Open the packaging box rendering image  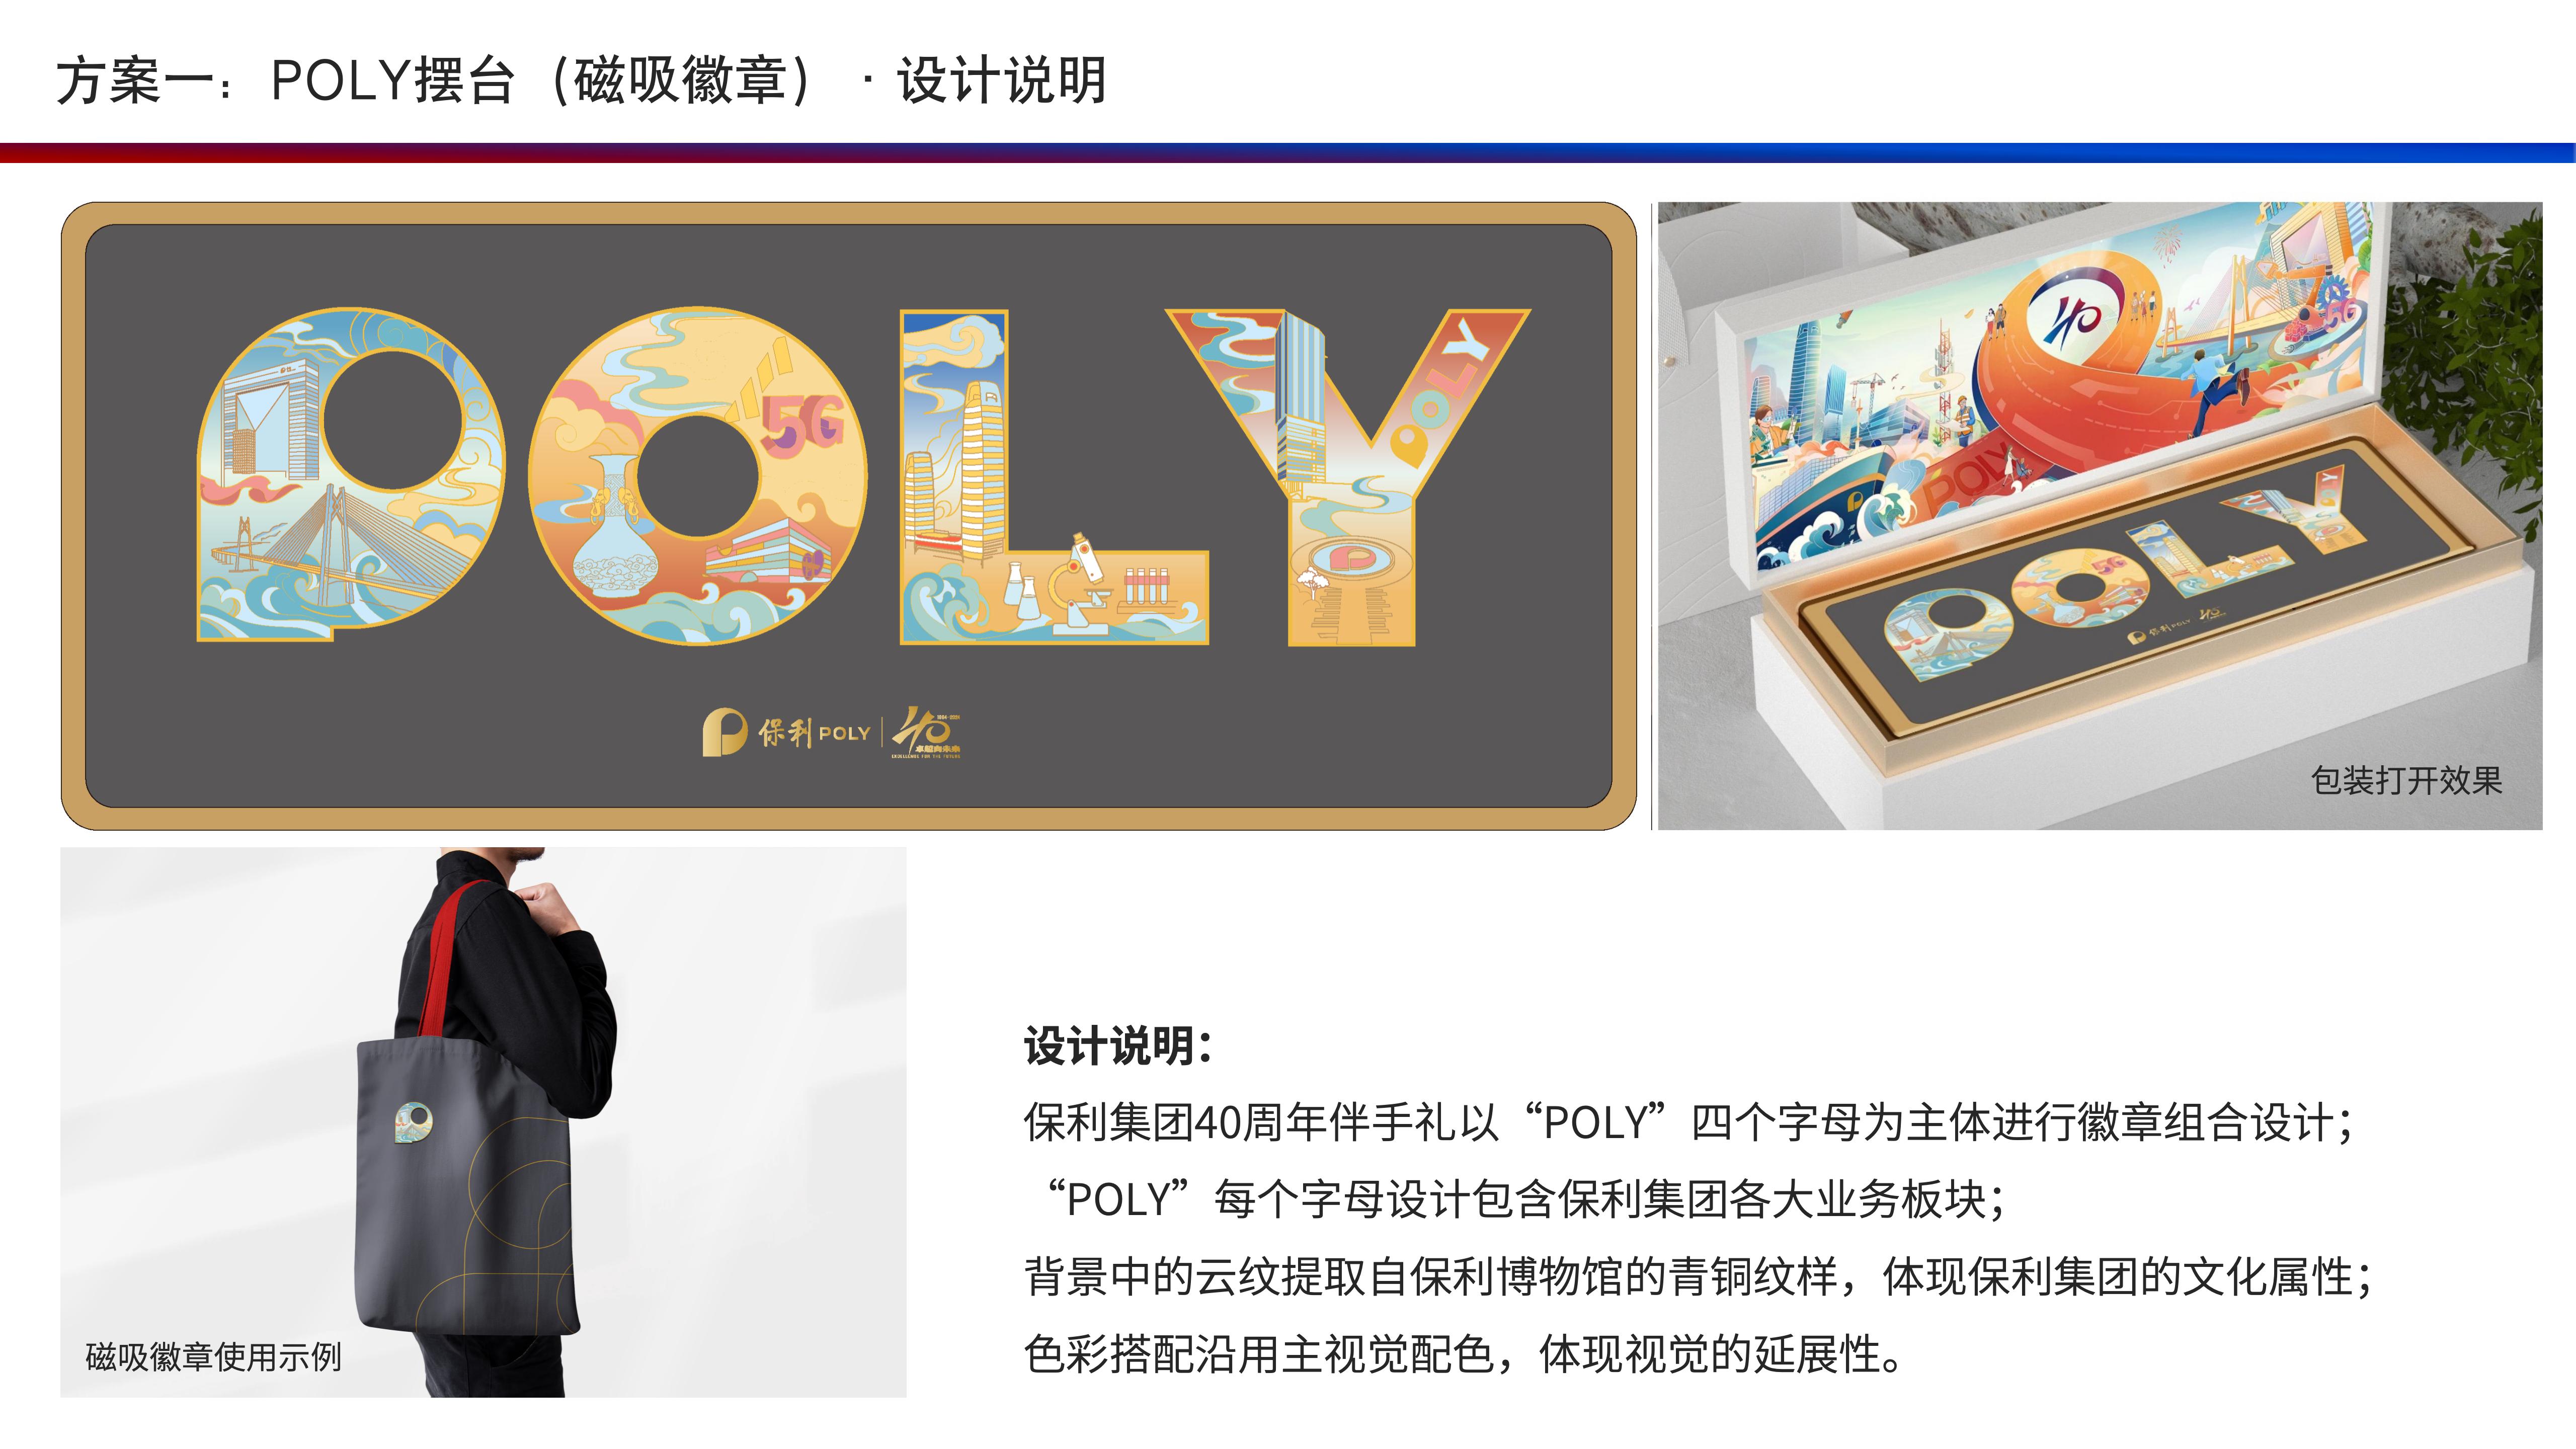click(2100, 516)
